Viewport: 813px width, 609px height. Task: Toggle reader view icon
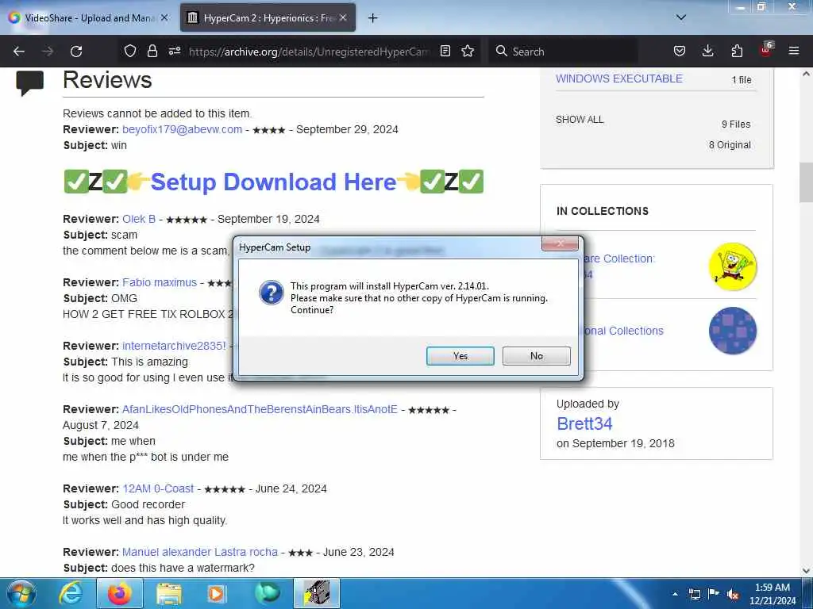(x=445, y=51)
